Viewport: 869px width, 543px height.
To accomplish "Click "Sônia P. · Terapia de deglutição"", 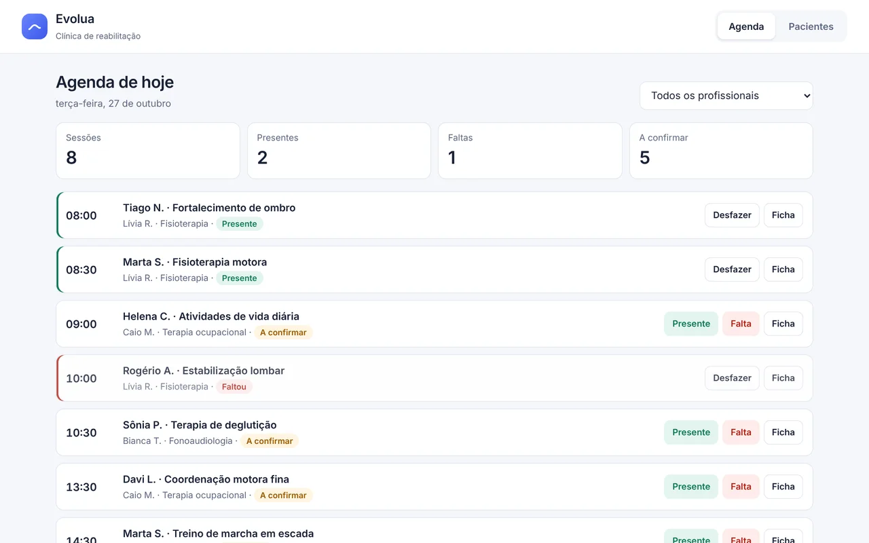I will click(x=200, y=425).
